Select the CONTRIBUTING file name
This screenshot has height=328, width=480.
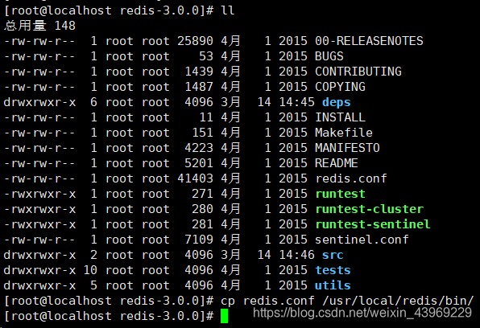click(x=358, y=72)
